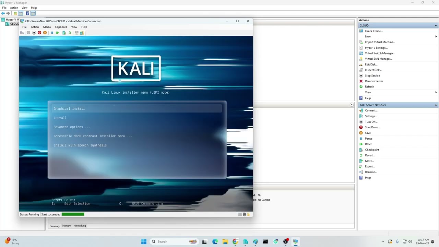The width and height of the screenshot is (439, 247).
Task: Click Rename... in Actions pane
Action: click(371, 172)
